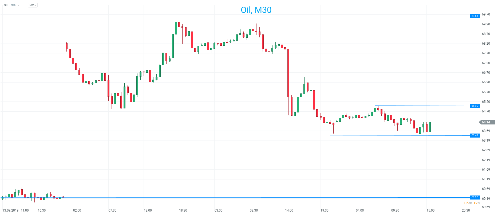Select the 65.00 resistance level price tag
The width and height of the screenshot is (498, 215).
coord(475,106)
